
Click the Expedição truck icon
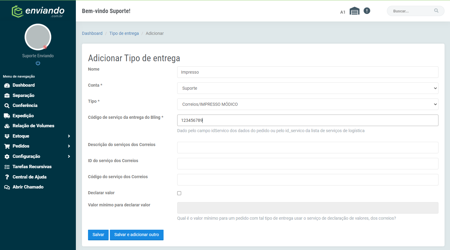7,116
